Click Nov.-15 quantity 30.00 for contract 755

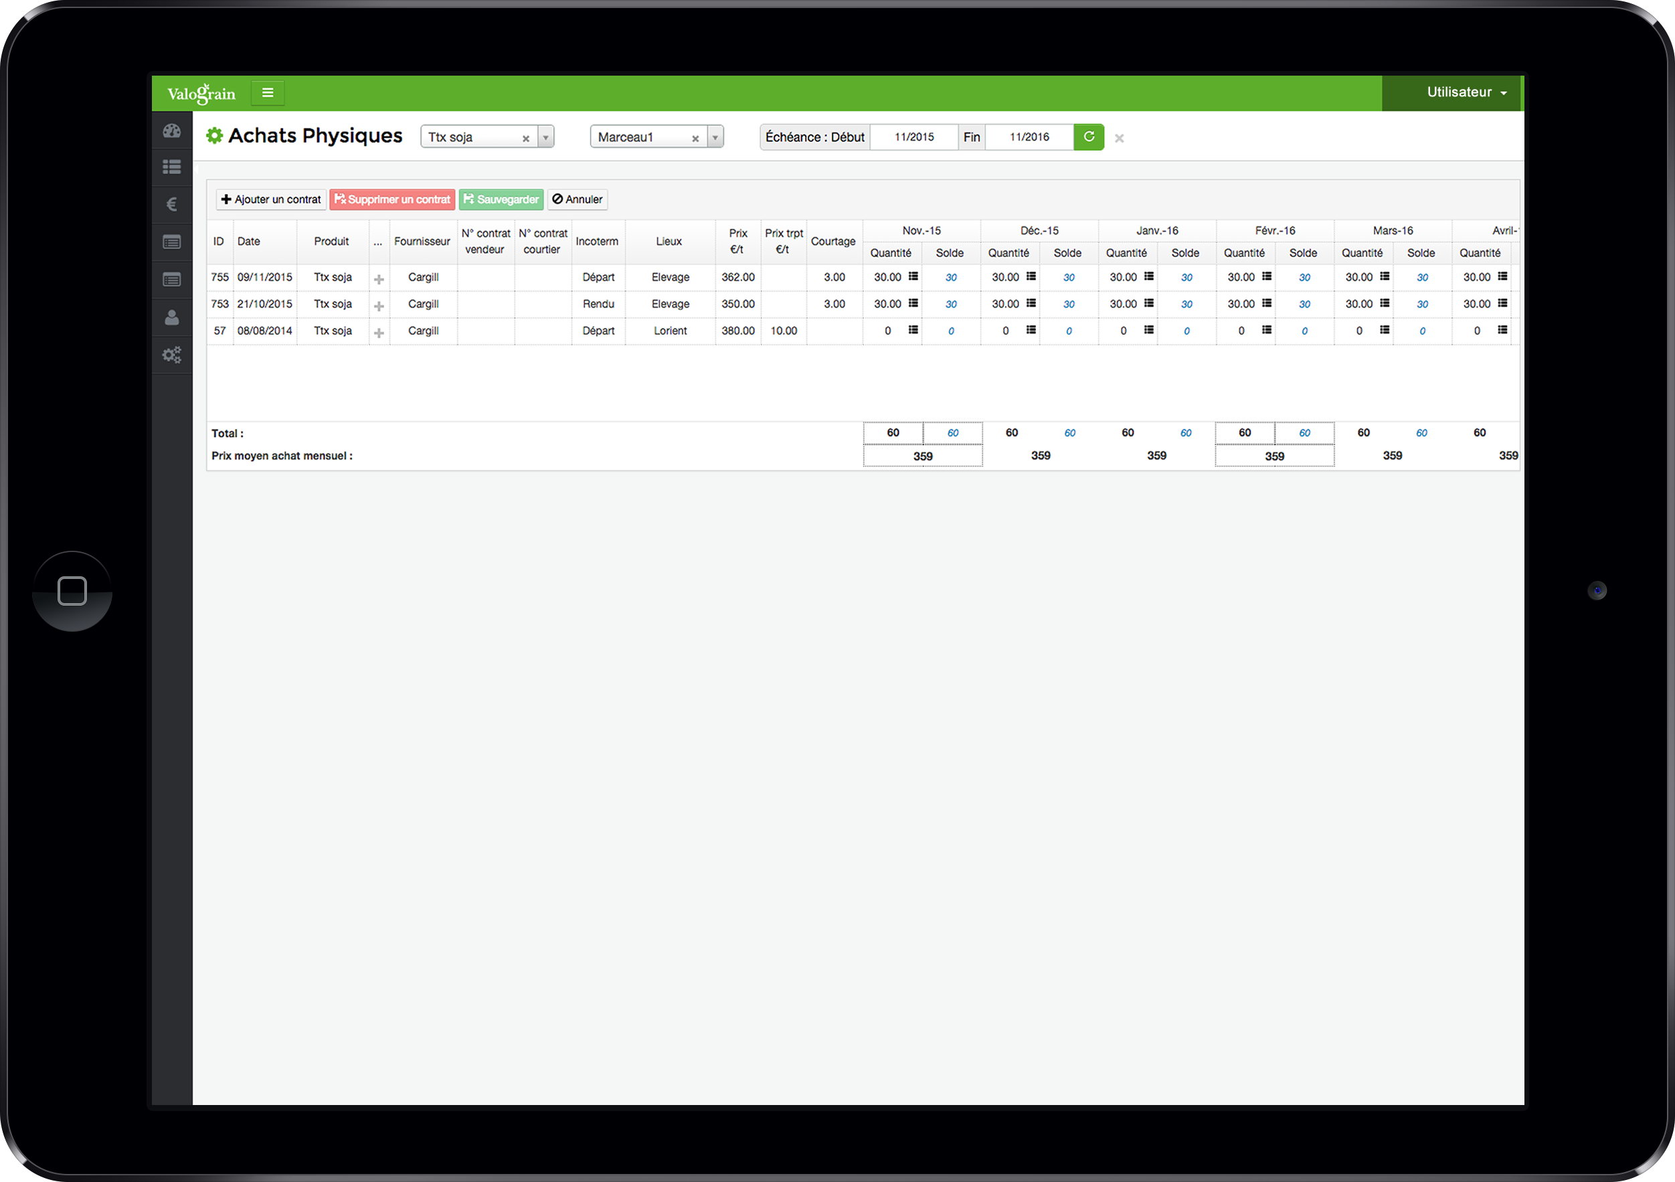tap(888, 277)
